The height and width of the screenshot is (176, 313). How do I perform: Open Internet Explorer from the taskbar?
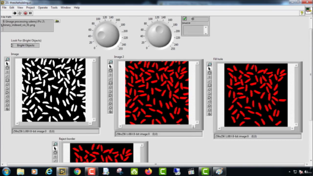tap(49, 172)
